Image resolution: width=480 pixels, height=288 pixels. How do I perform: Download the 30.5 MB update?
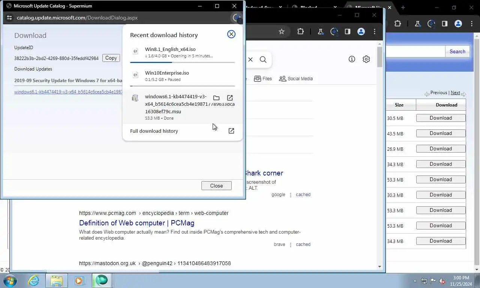point(441,118)
